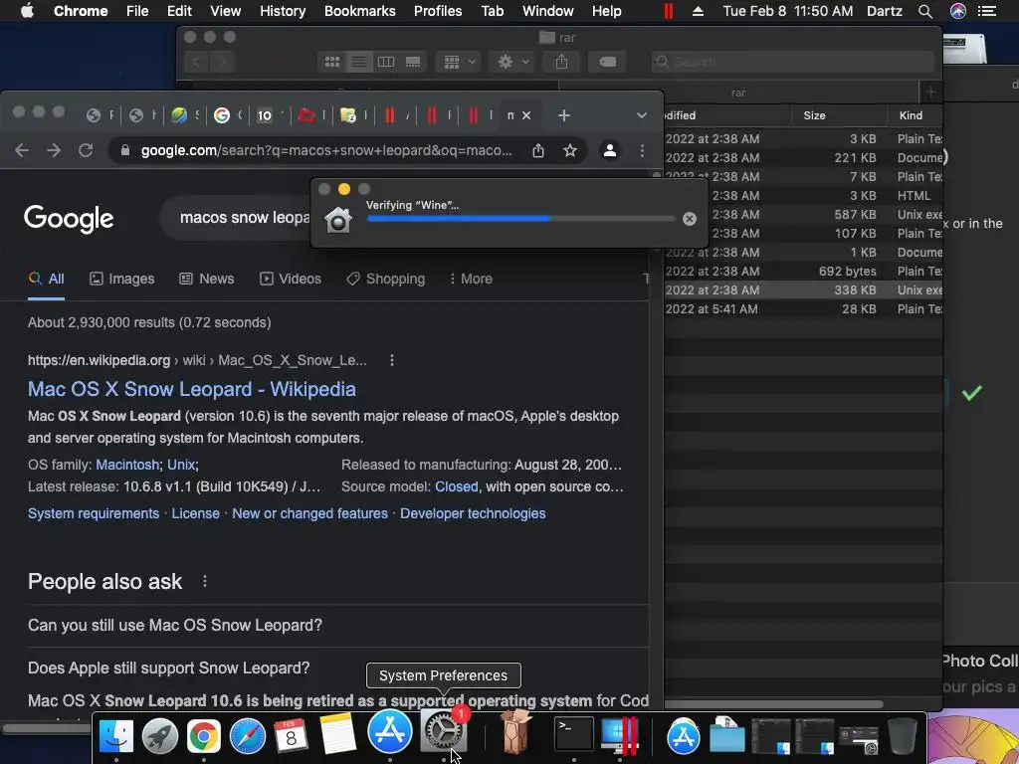Launch Launchpad rocket icon in Dock
Viewport: 1019px width, 764px height.
point(160,735)
